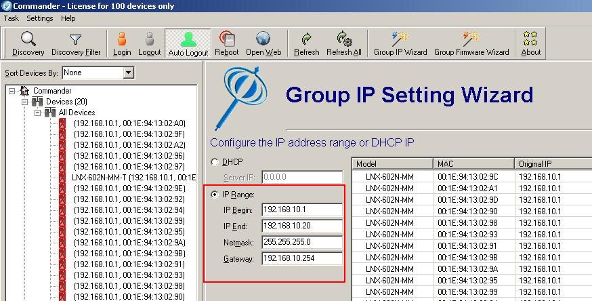Image resolution: width=592 pixels, height=301 pixels.
Task: Select tree device 00:1E:94:13:02:95
Action: point(129,231)
